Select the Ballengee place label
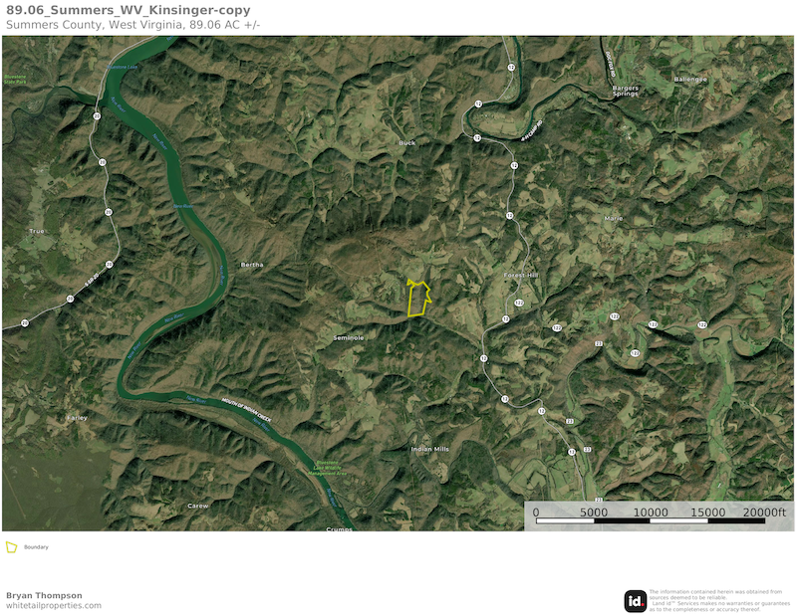This screenshot has width=797, height=616. tap(690, 80)
